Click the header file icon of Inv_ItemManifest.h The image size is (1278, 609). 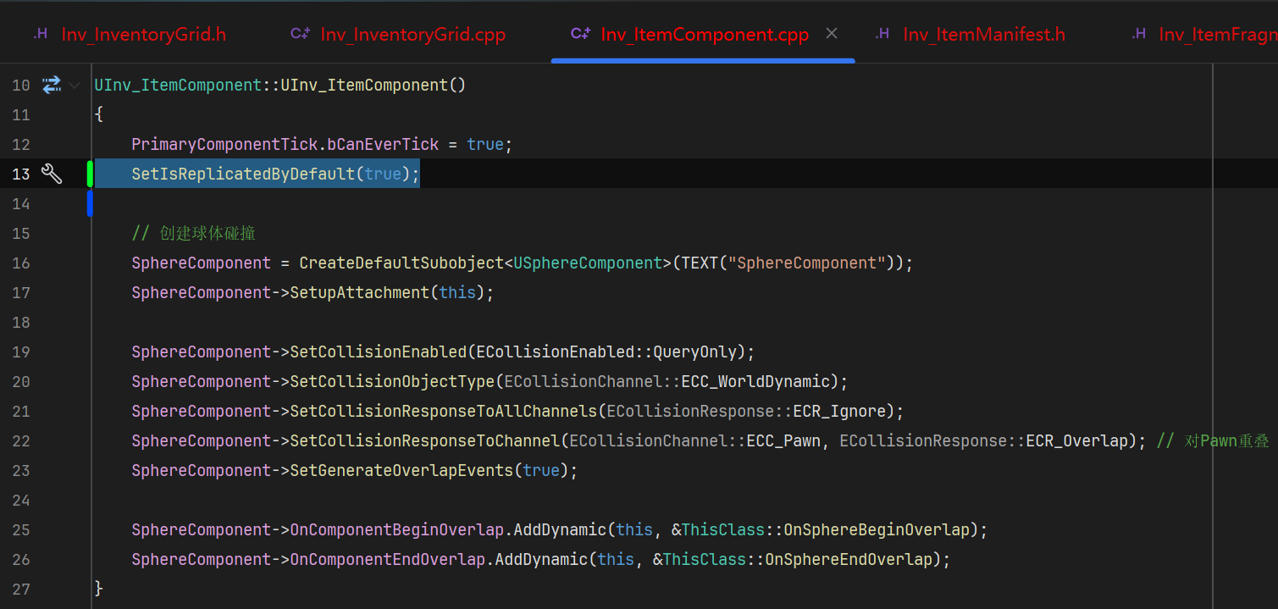pyautogui.click(x=882, y=34)
